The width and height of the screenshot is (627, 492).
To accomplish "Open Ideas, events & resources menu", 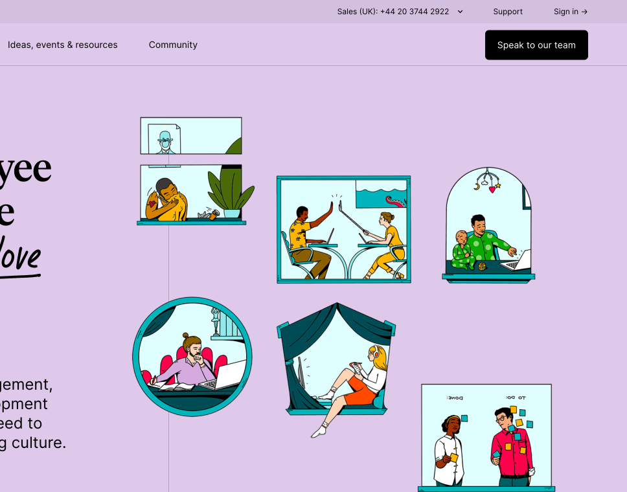I will (x=62, y=45).
